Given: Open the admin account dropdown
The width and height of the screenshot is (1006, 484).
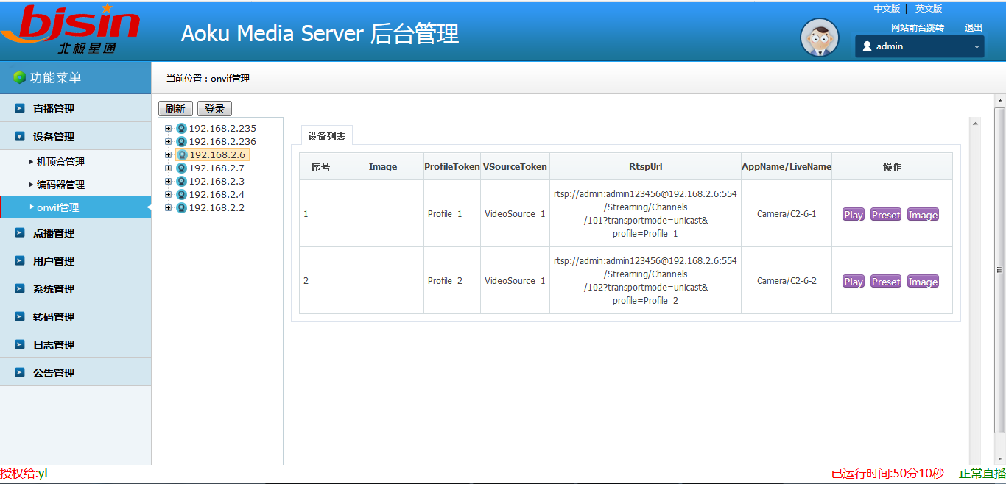Looking at the screenshot, I should pos(920,46).
